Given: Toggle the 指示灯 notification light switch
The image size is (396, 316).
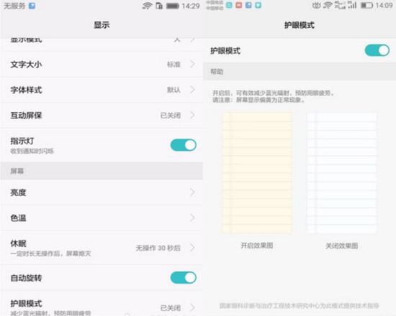Looking at the screenshot, I should [x=184, y=145].
